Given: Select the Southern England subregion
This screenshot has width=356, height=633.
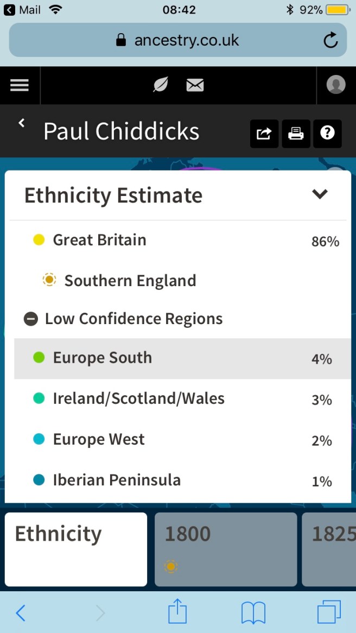Looking at the screenshot, I should [x=130, y=281].
